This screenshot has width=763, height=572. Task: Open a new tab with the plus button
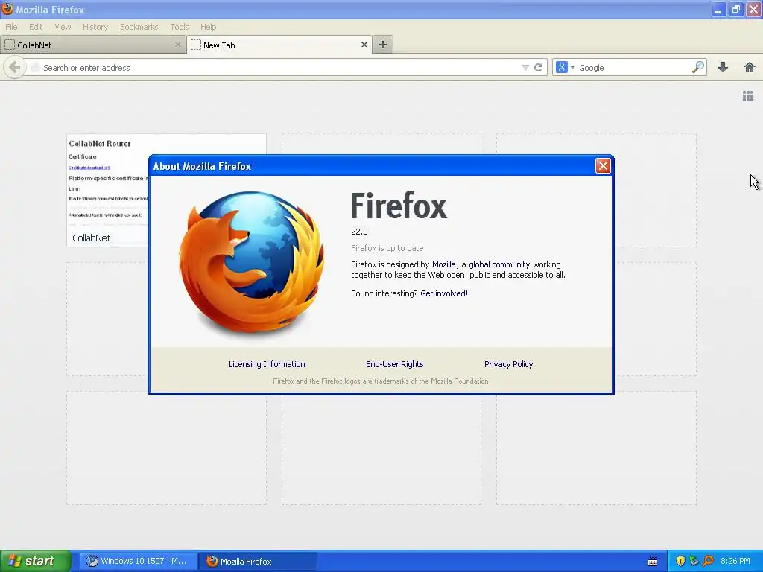click(383, 45)
